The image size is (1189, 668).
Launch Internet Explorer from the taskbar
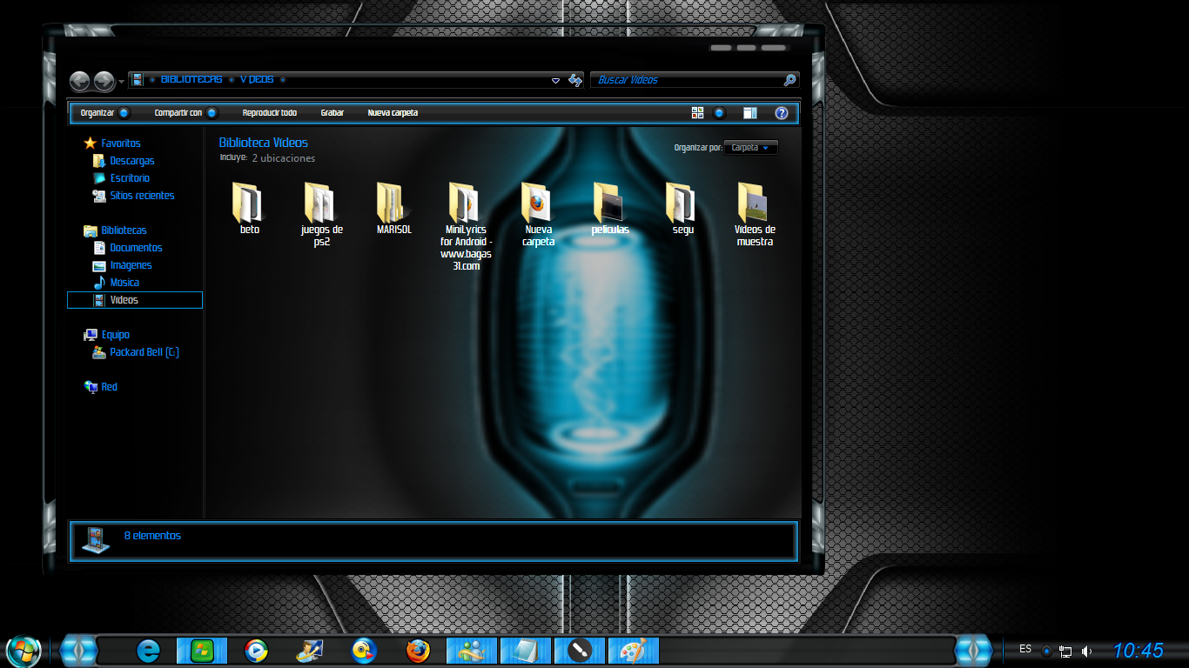click(x=149, y=651)
